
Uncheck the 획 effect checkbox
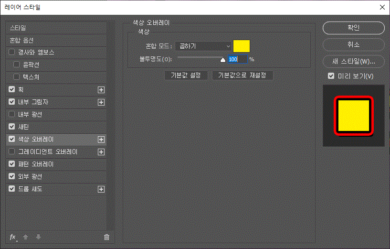click(11, 89)
